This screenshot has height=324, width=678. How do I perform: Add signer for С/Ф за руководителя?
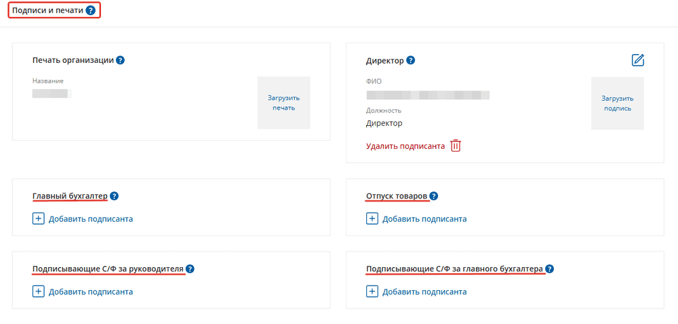tap(91, 292)
